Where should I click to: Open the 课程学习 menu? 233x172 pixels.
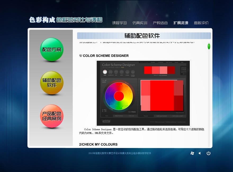(x=119, y=23)
